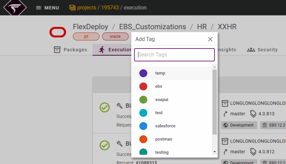This screenshot has height=164, width=286.
Task: Click the tag list scroll down arrow
Action: pyautogui.click(x=215, y=152)
